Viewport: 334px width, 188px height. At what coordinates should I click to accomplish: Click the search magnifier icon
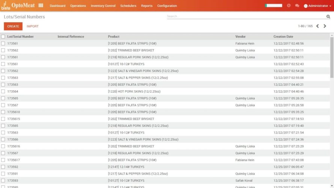point(328,17)
